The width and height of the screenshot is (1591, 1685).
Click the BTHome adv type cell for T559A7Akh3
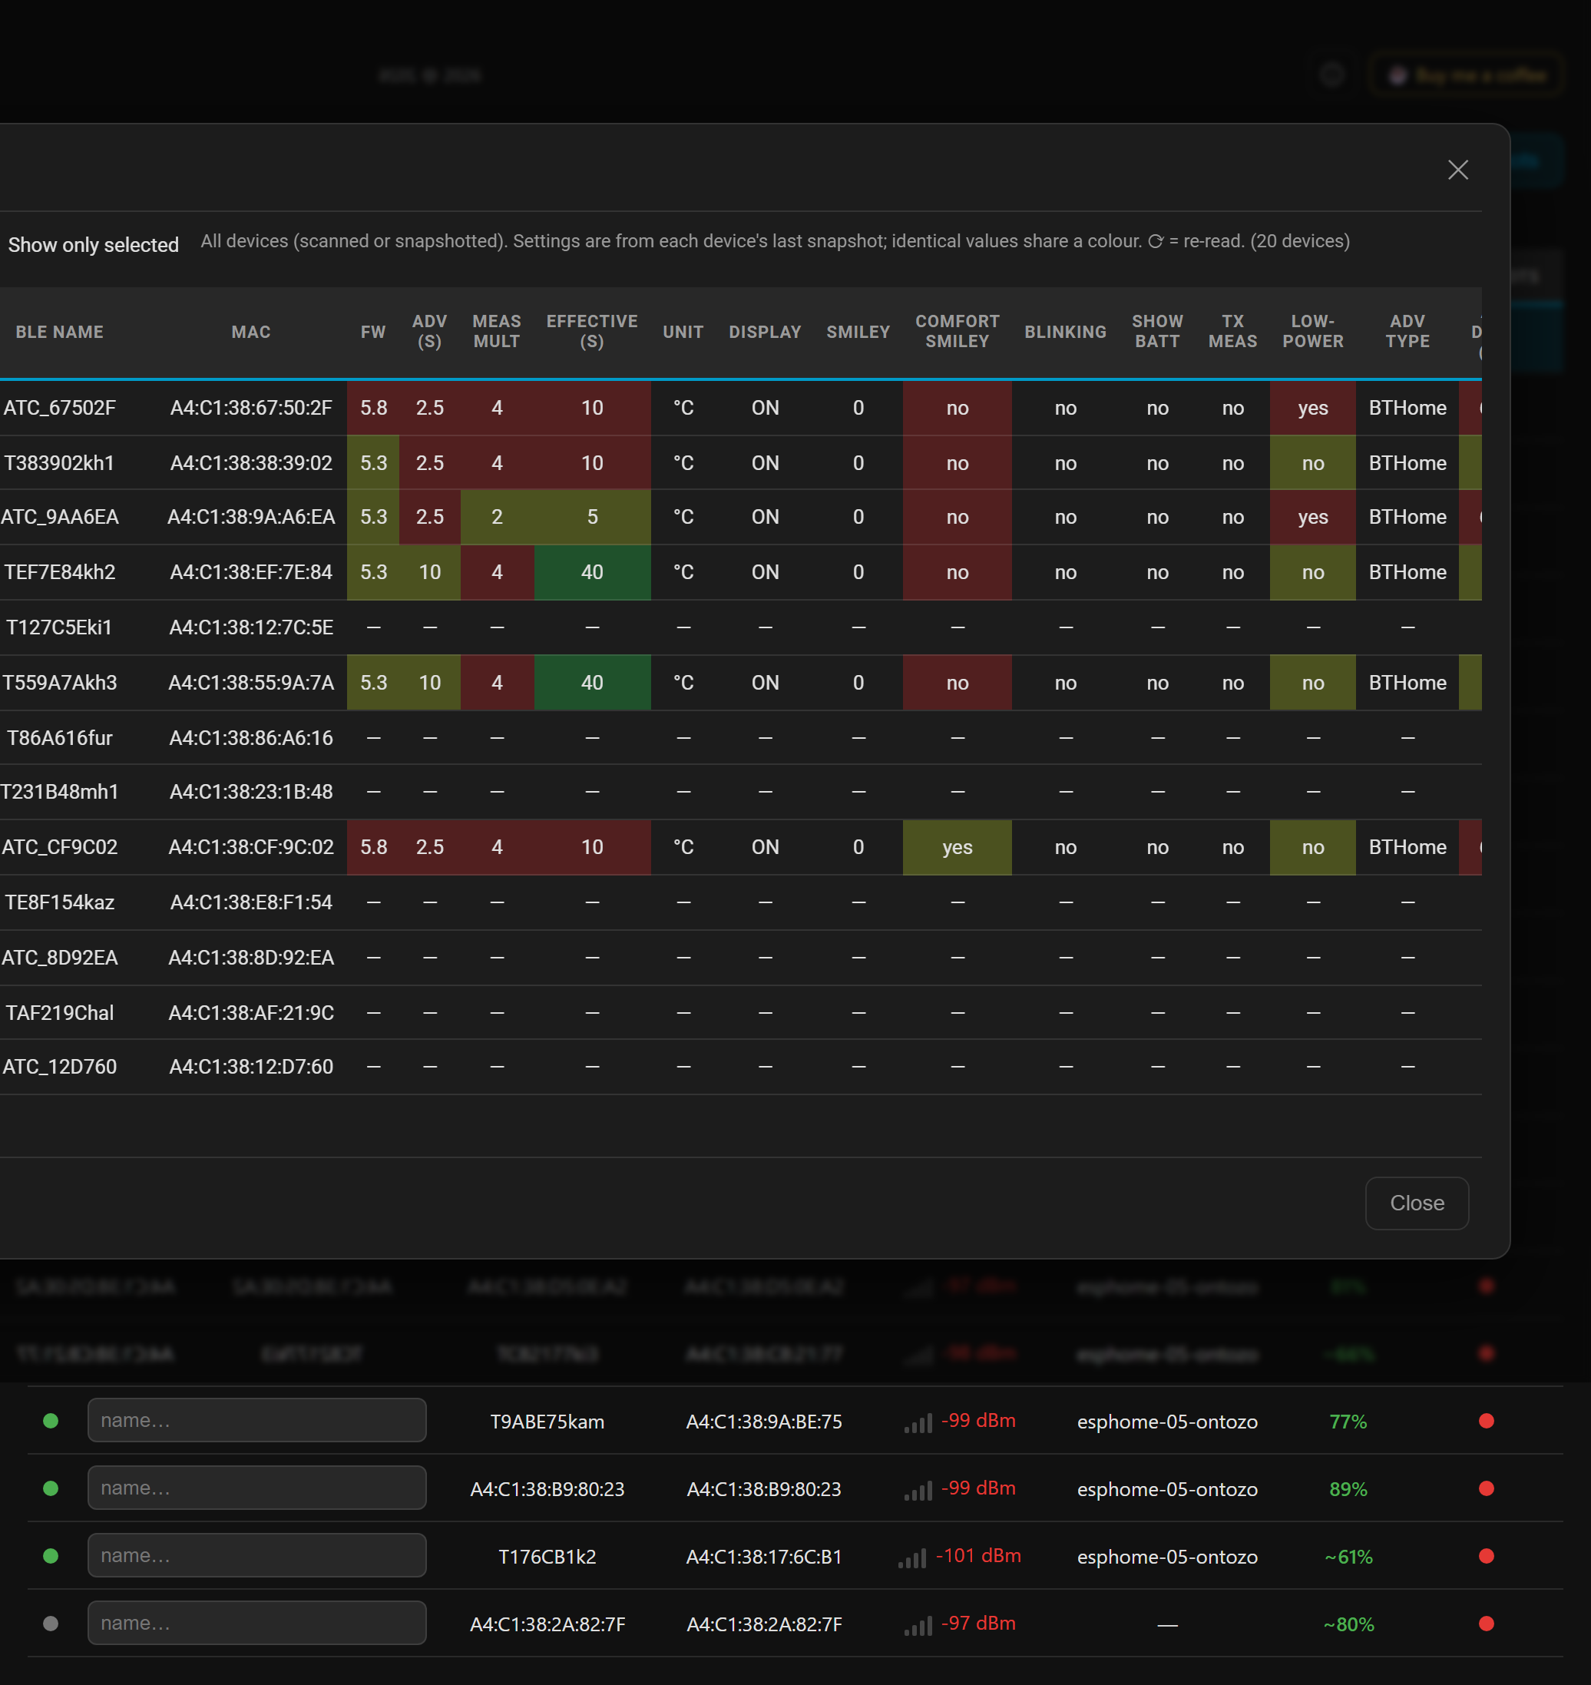[1407, 682]
